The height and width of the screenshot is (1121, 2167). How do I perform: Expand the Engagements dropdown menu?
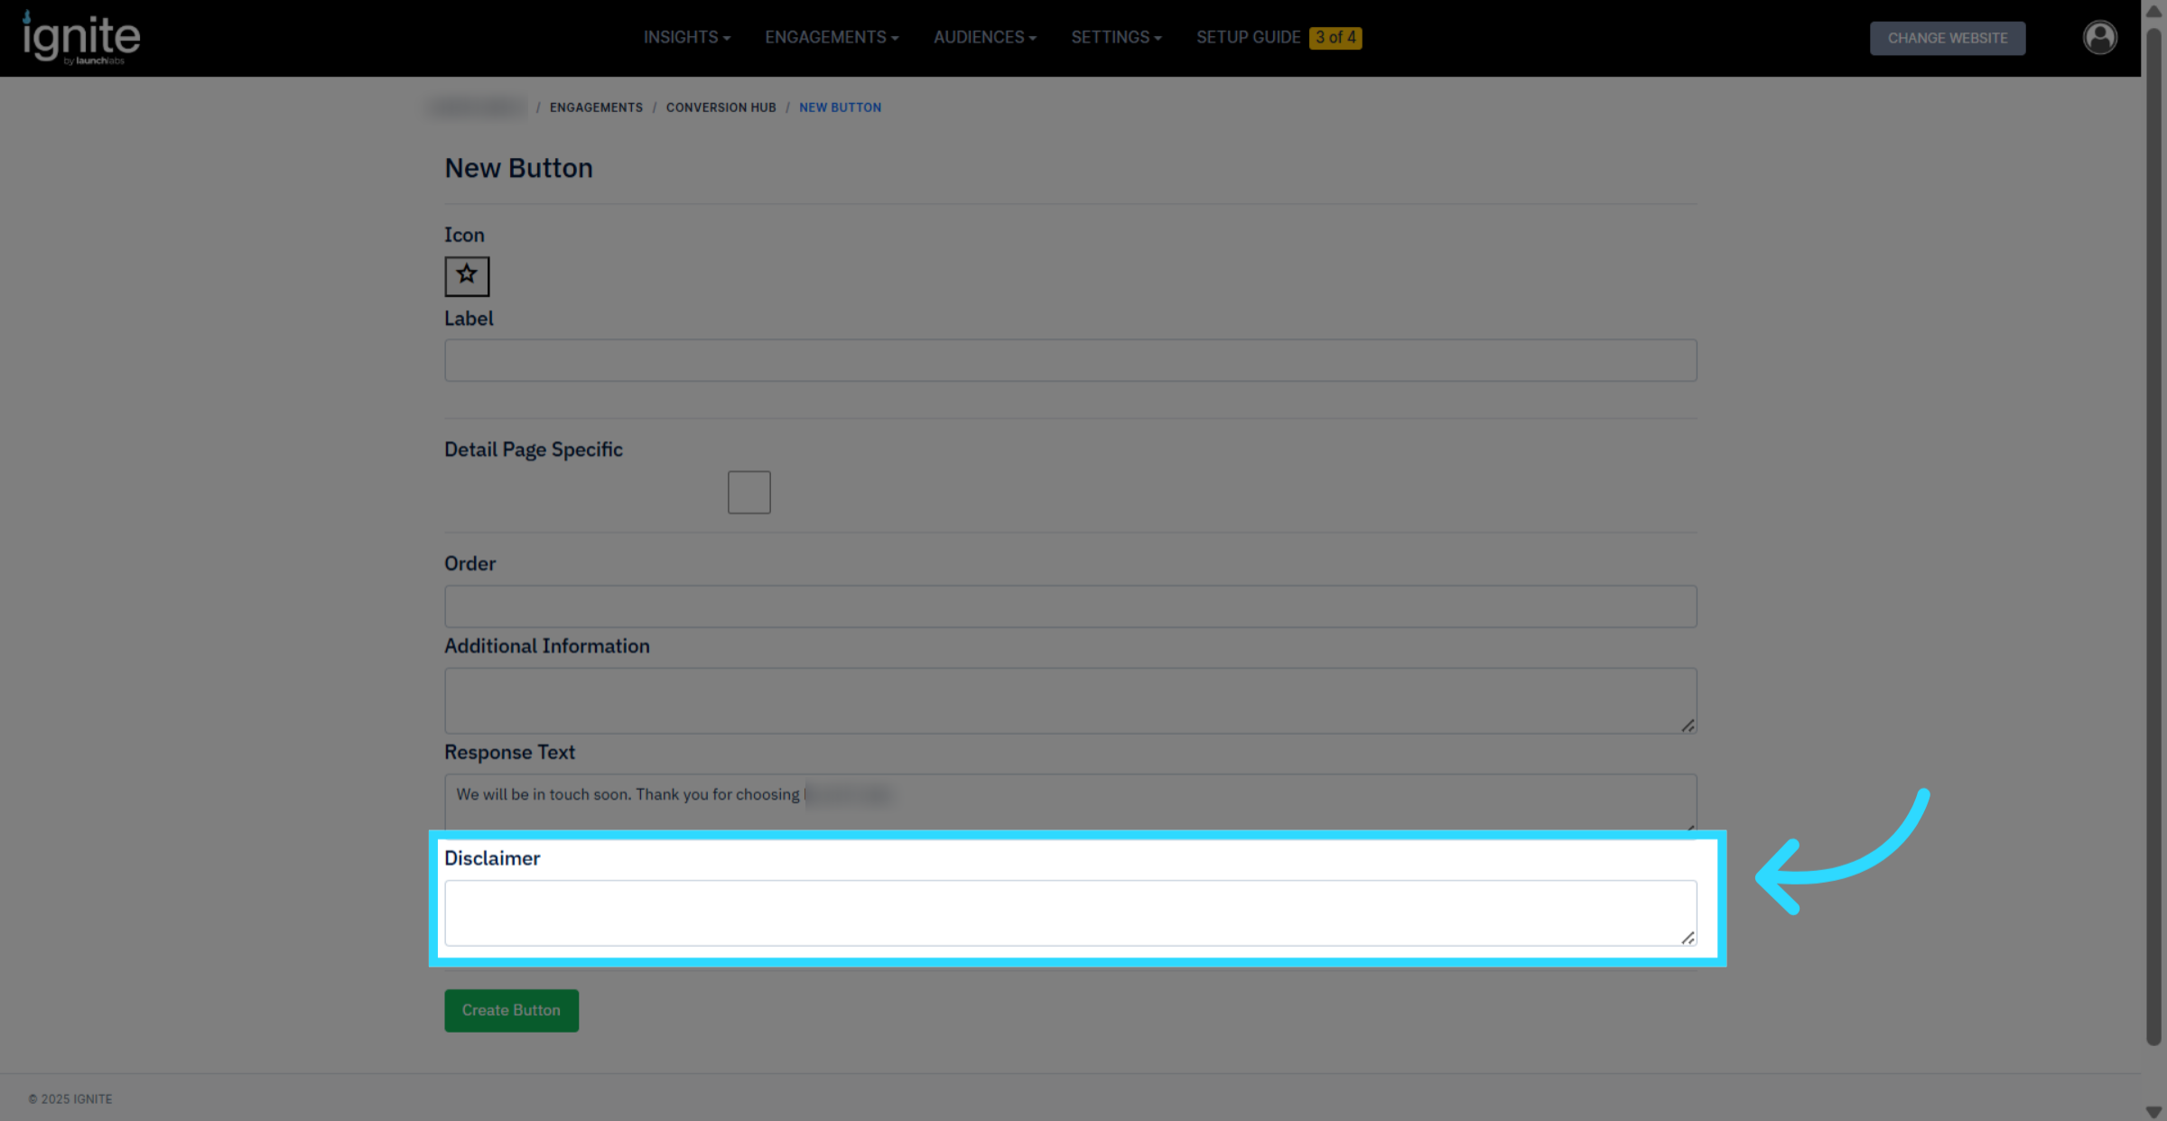[x=832, y=38]
